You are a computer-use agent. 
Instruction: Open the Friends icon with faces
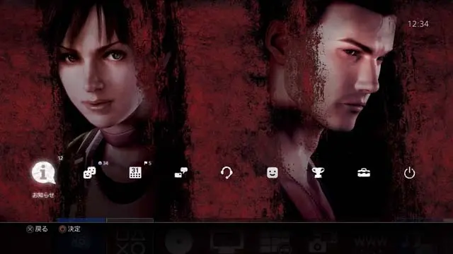coord(90,173)
